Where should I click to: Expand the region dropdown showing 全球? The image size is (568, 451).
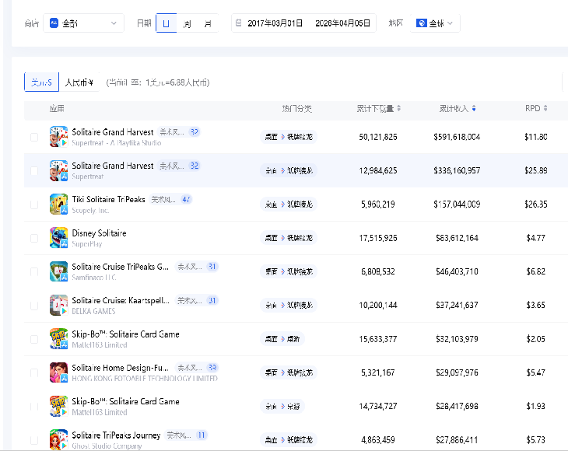pos(437,24)
